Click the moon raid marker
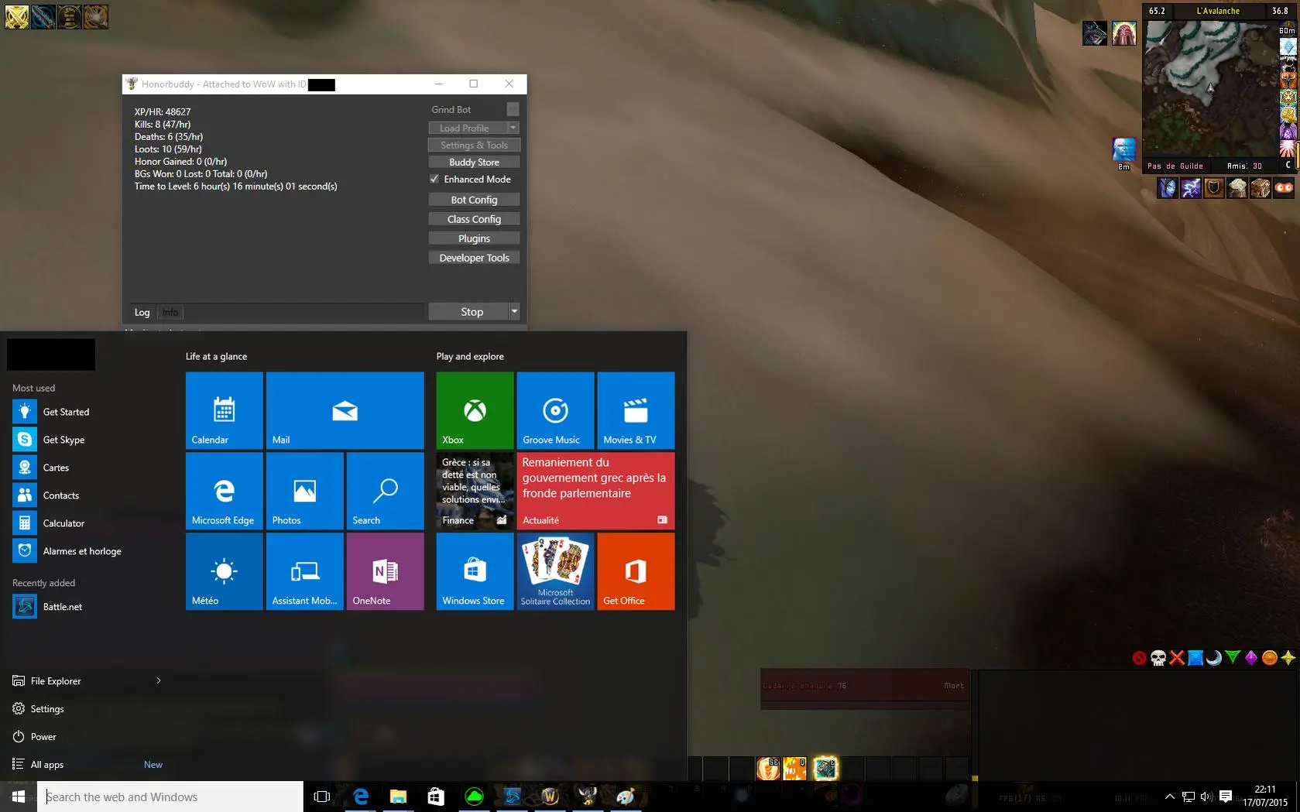Screen dimensions: 1300x812 click(x=1214, y=658)
